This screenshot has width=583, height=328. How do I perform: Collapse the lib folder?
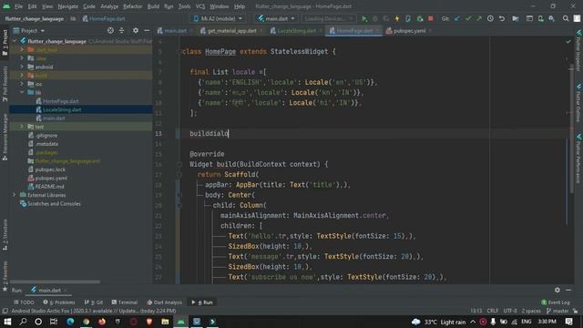(22, 92)
